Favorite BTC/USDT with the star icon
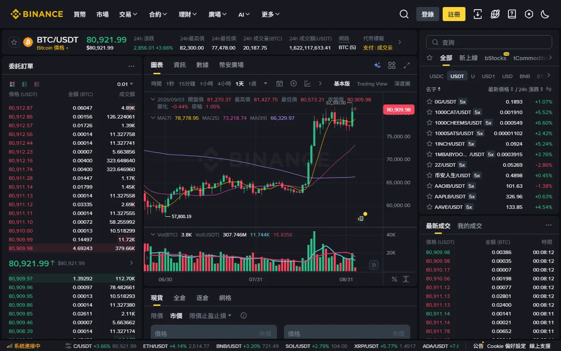The width and height of the screenshot is (561, 351). pos(14,42)
